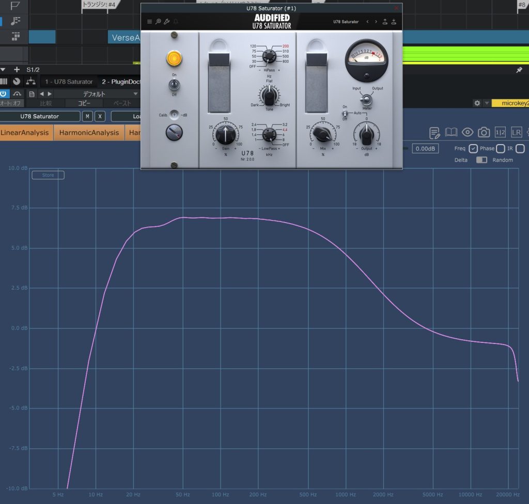Uncheck the Freq checkbox
Image resolution: width=529 pixels, height=504 pixels.
[x=473, y=149]
